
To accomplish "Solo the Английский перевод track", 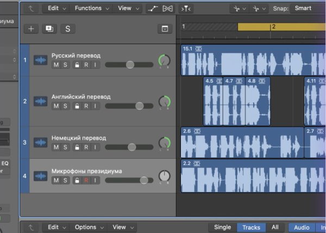I will 65,106.
